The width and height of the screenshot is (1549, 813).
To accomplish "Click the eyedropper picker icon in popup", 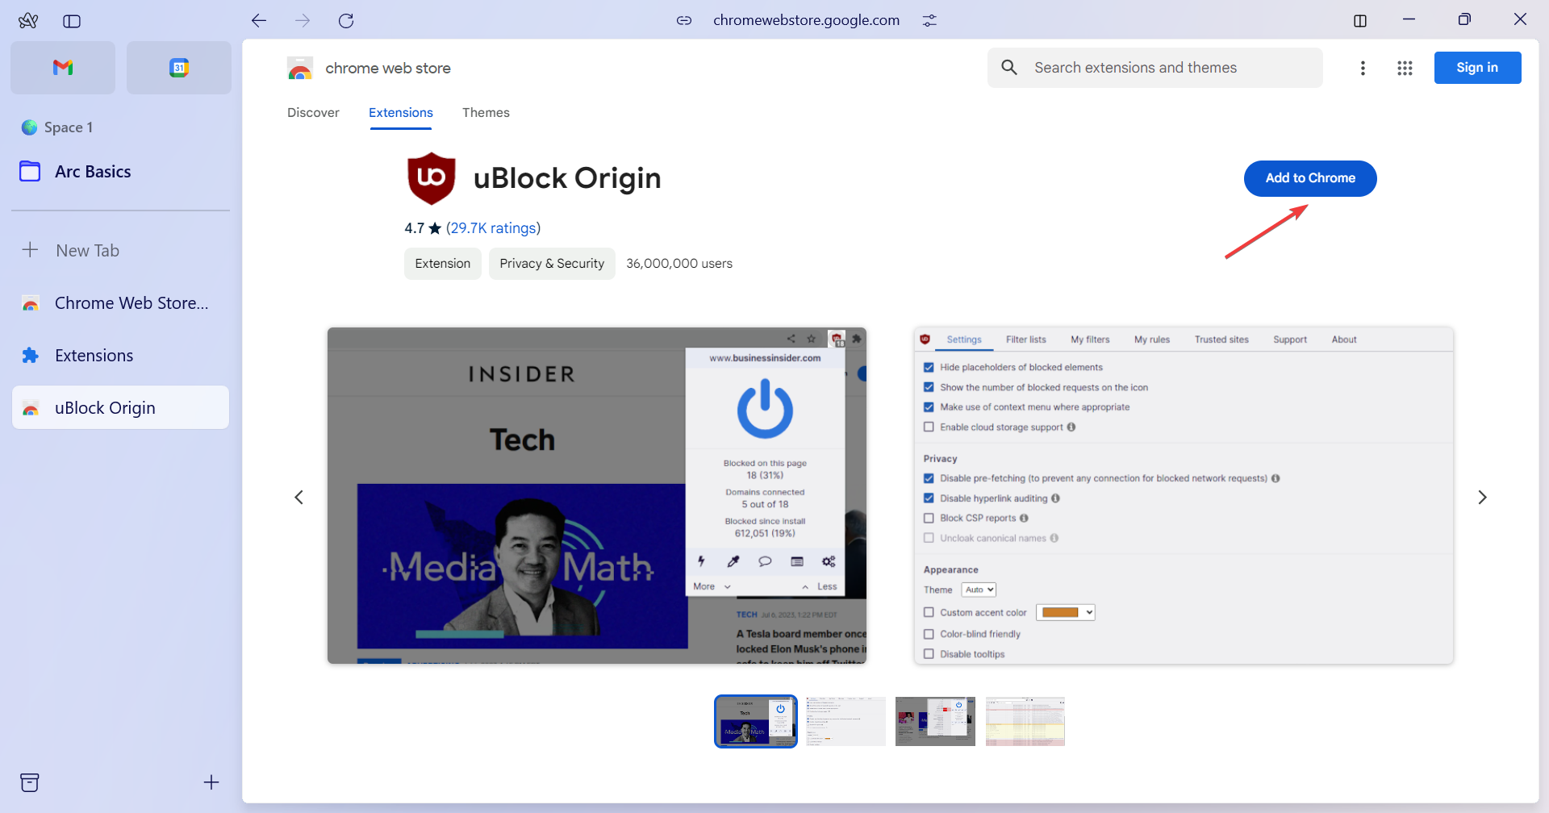I will tap(733, 561).
